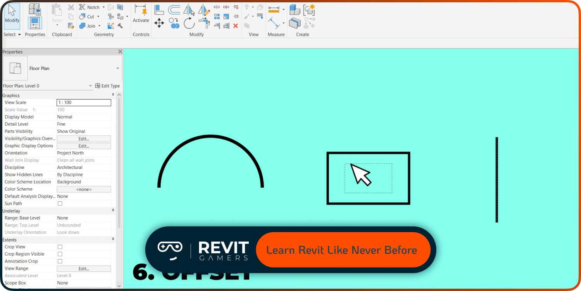Open the Offset tool
This screenshot has height=291, width=581.
pos(174,10)
